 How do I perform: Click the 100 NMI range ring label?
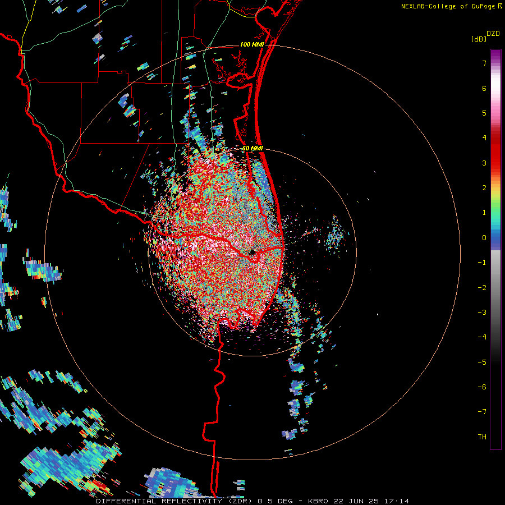click(x=252, y=44)
